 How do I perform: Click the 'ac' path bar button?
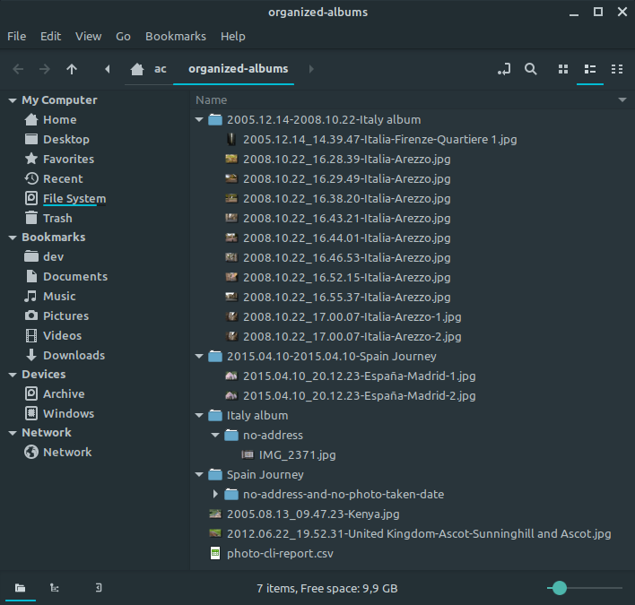tap(161, 69)
